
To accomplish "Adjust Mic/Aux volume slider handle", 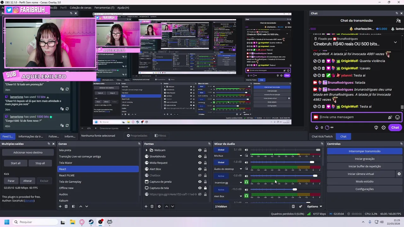I will click(318, 150).
